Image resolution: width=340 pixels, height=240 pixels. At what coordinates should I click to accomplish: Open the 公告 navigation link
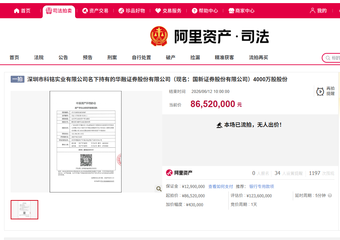tap(63, 58)
